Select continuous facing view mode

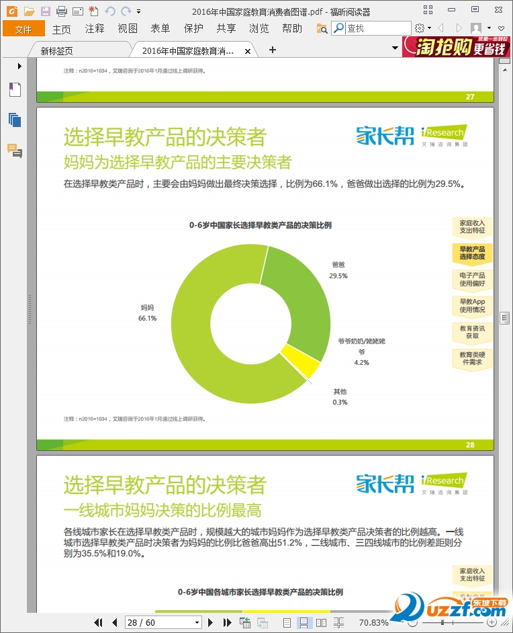coord(339,623)
